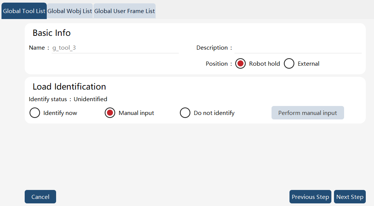Click into the Description input field
Screen dimensions: 374x206
298,48
